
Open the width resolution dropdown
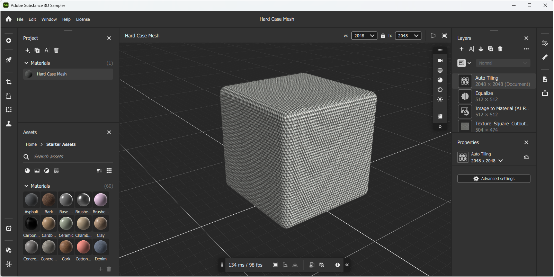pyautogui.click(x=364, y=36)
